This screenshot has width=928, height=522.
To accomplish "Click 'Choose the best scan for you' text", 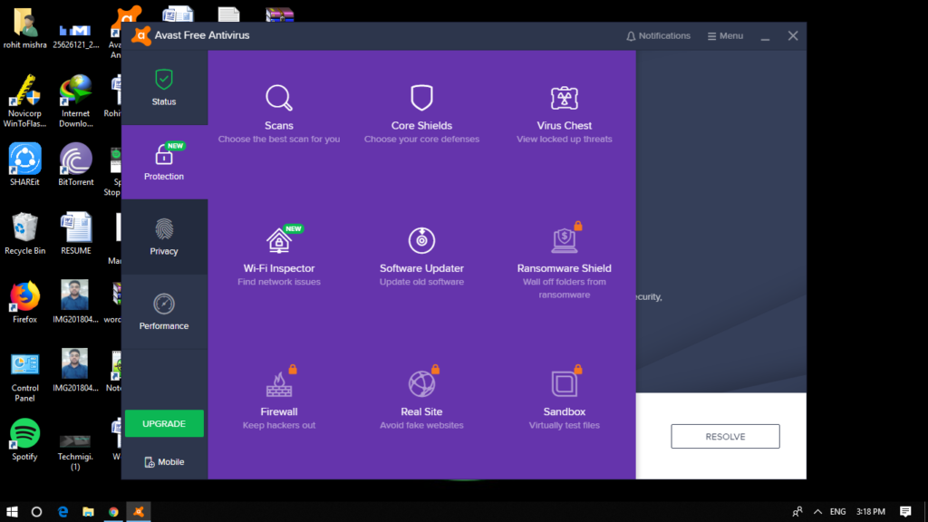I will pyautogui.click(x=279, y=139).
